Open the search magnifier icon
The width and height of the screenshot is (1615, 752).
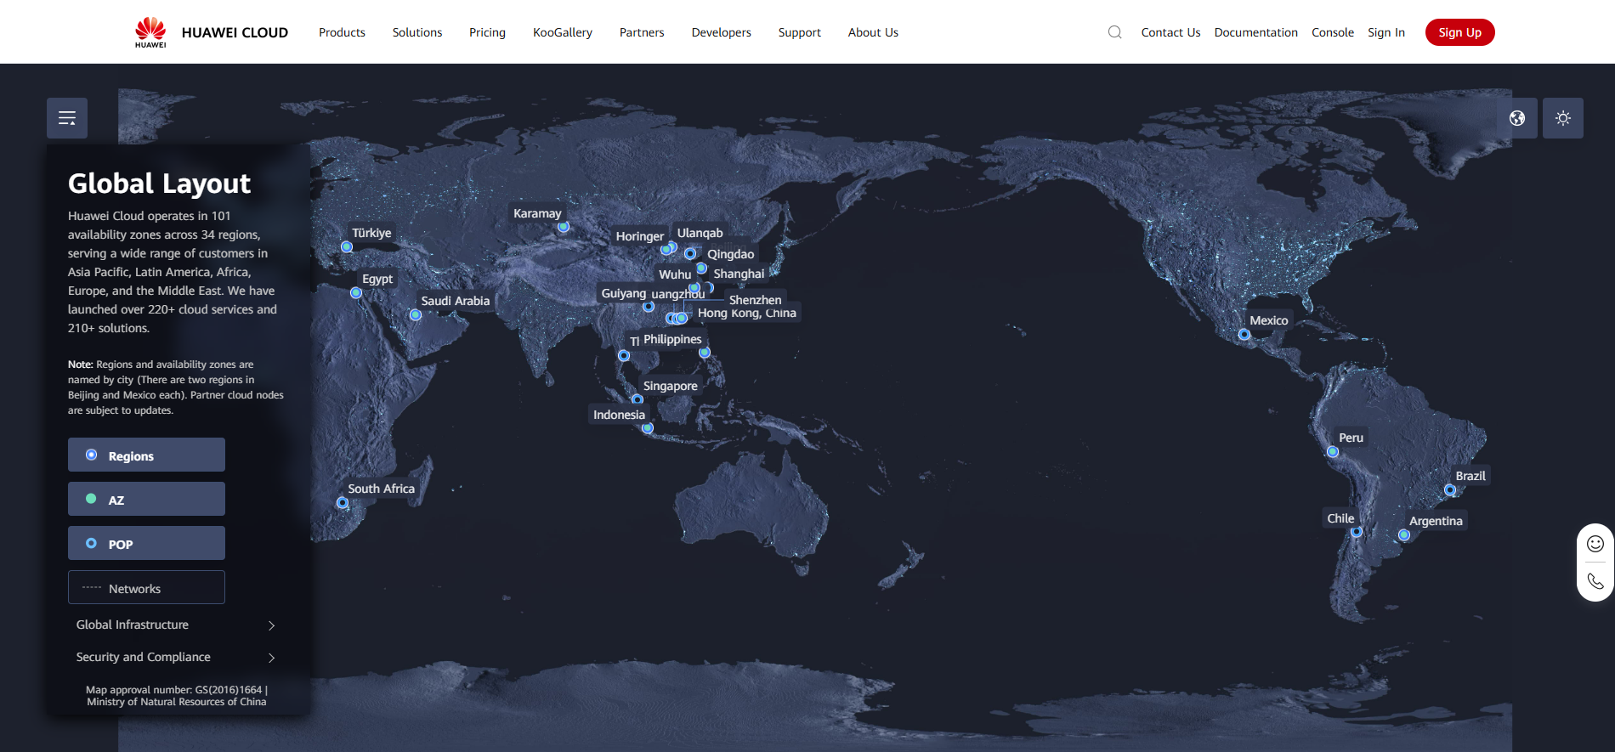pos(1115,32)
